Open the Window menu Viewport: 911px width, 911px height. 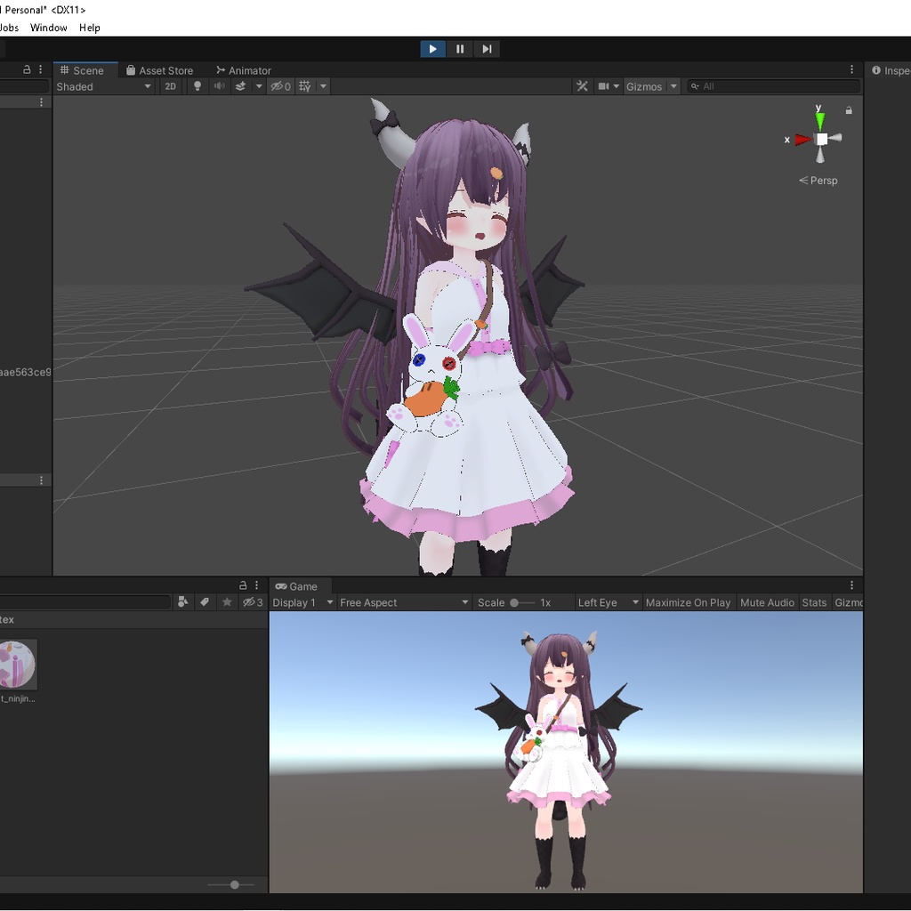pos(48,28)
